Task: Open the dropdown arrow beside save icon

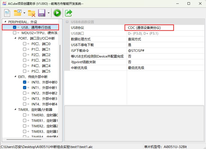Action: click(48, 13)
